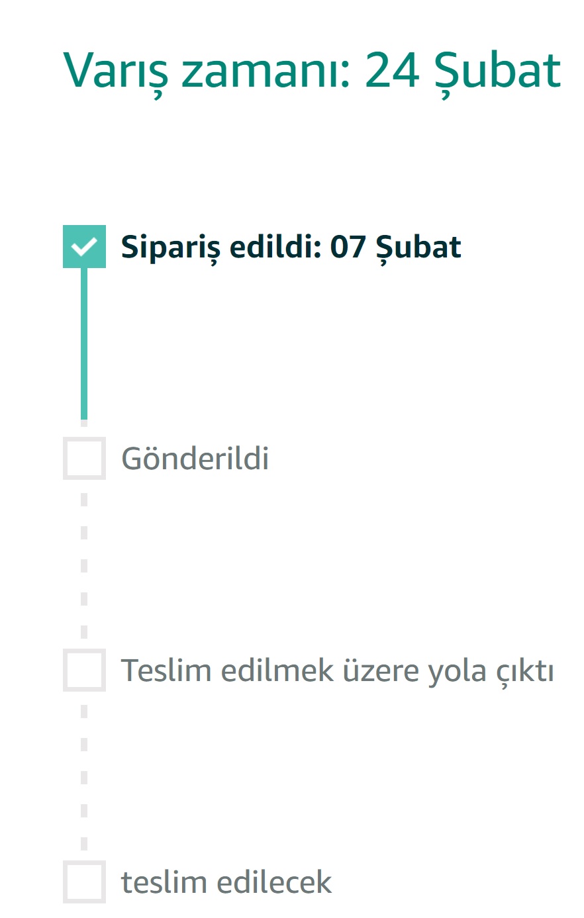
Task: Select the Gönderildi step label
Action: tap(195, 458)
